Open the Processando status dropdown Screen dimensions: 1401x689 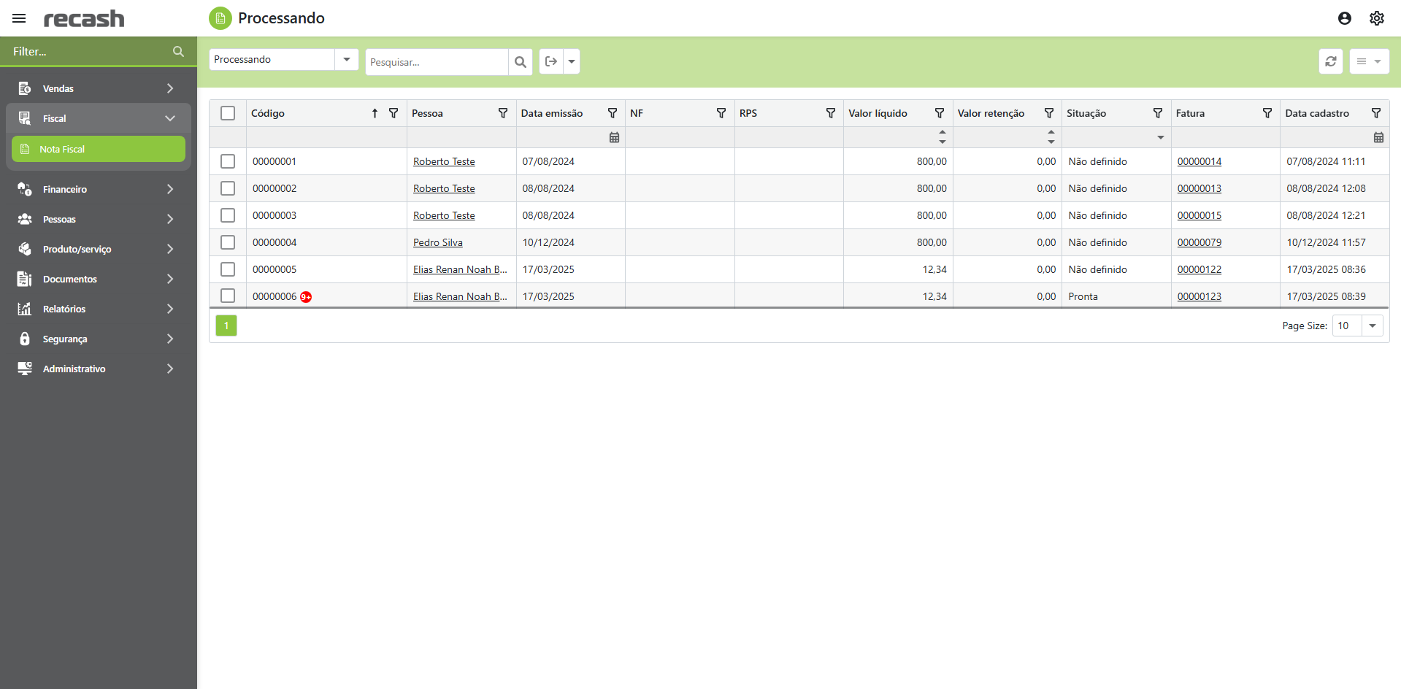tap(346, 60)
